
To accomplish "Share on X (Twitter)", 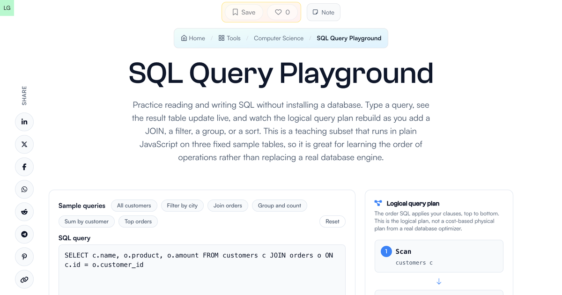I will click(24, 144).
